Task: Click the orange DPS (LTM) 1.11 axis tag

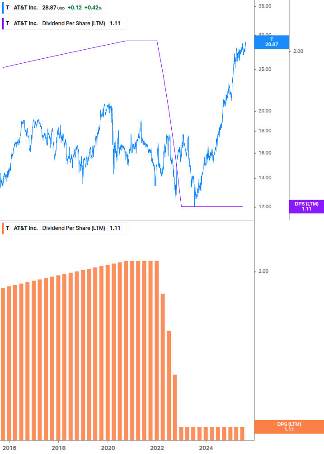Action: (289, 427)
